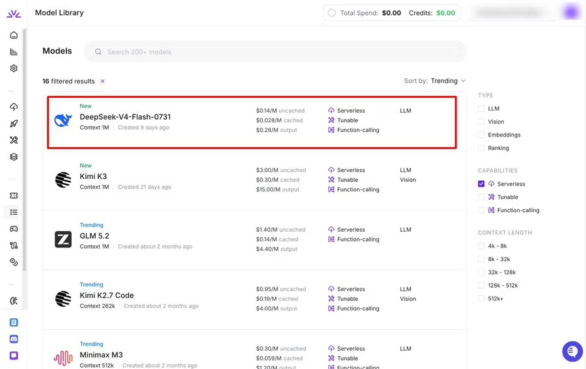
Task: Open the DeepSeek-V4-Flash-0731 model
Action: 125,117
